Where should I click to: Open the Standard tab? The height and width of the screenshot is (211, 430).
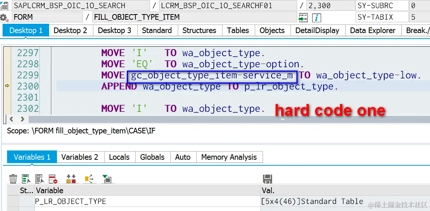point(157,30)
